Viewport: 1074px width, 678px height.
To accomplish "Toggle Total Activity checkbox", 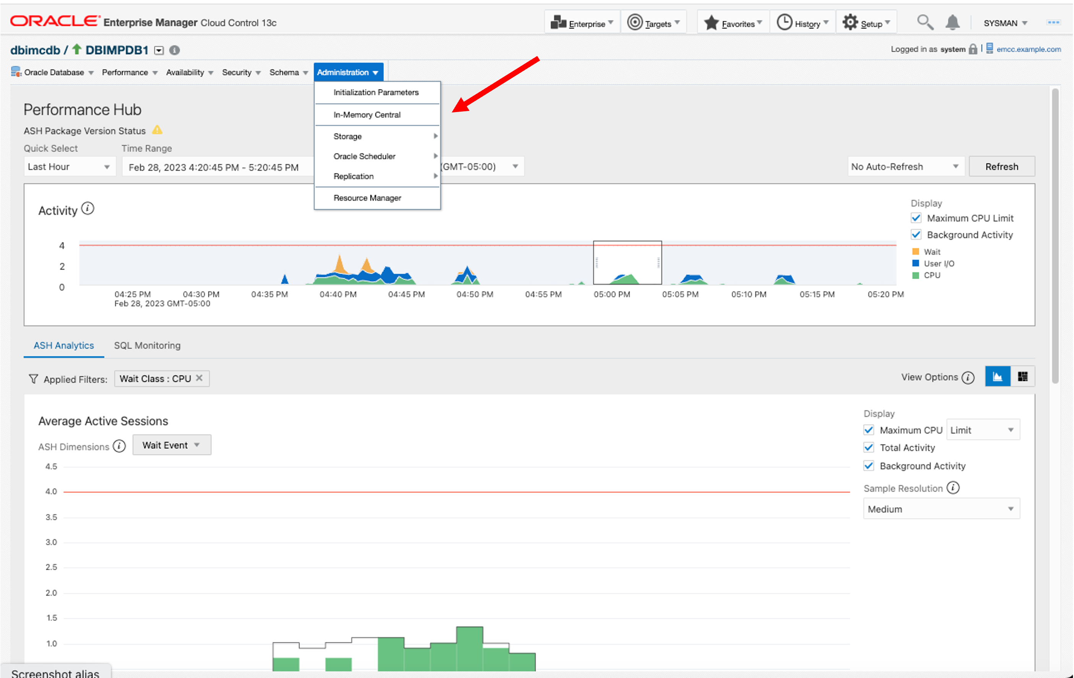I will (868, 447).
